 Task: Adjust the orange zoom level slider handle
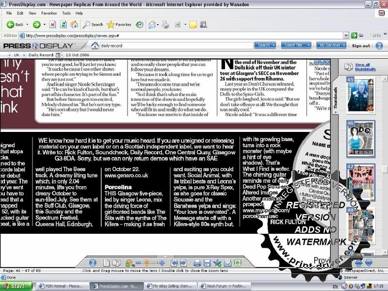(146, 263)
